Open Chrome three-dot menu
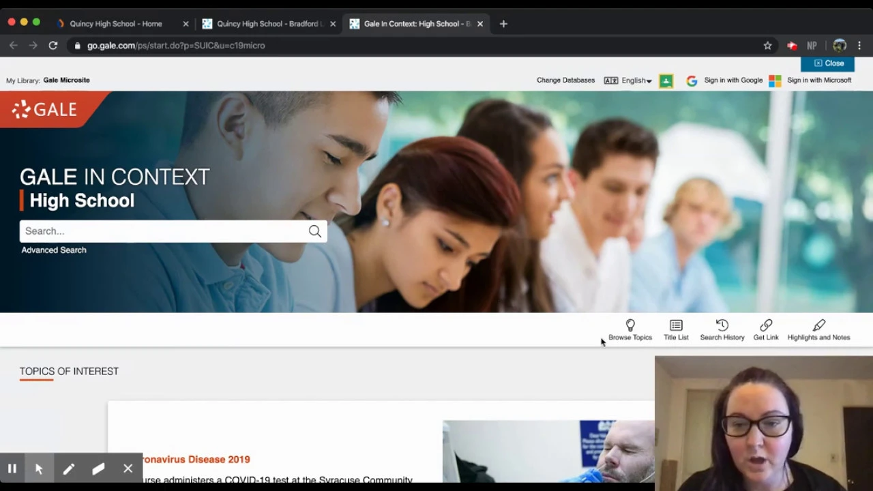 tap(859, 46)
